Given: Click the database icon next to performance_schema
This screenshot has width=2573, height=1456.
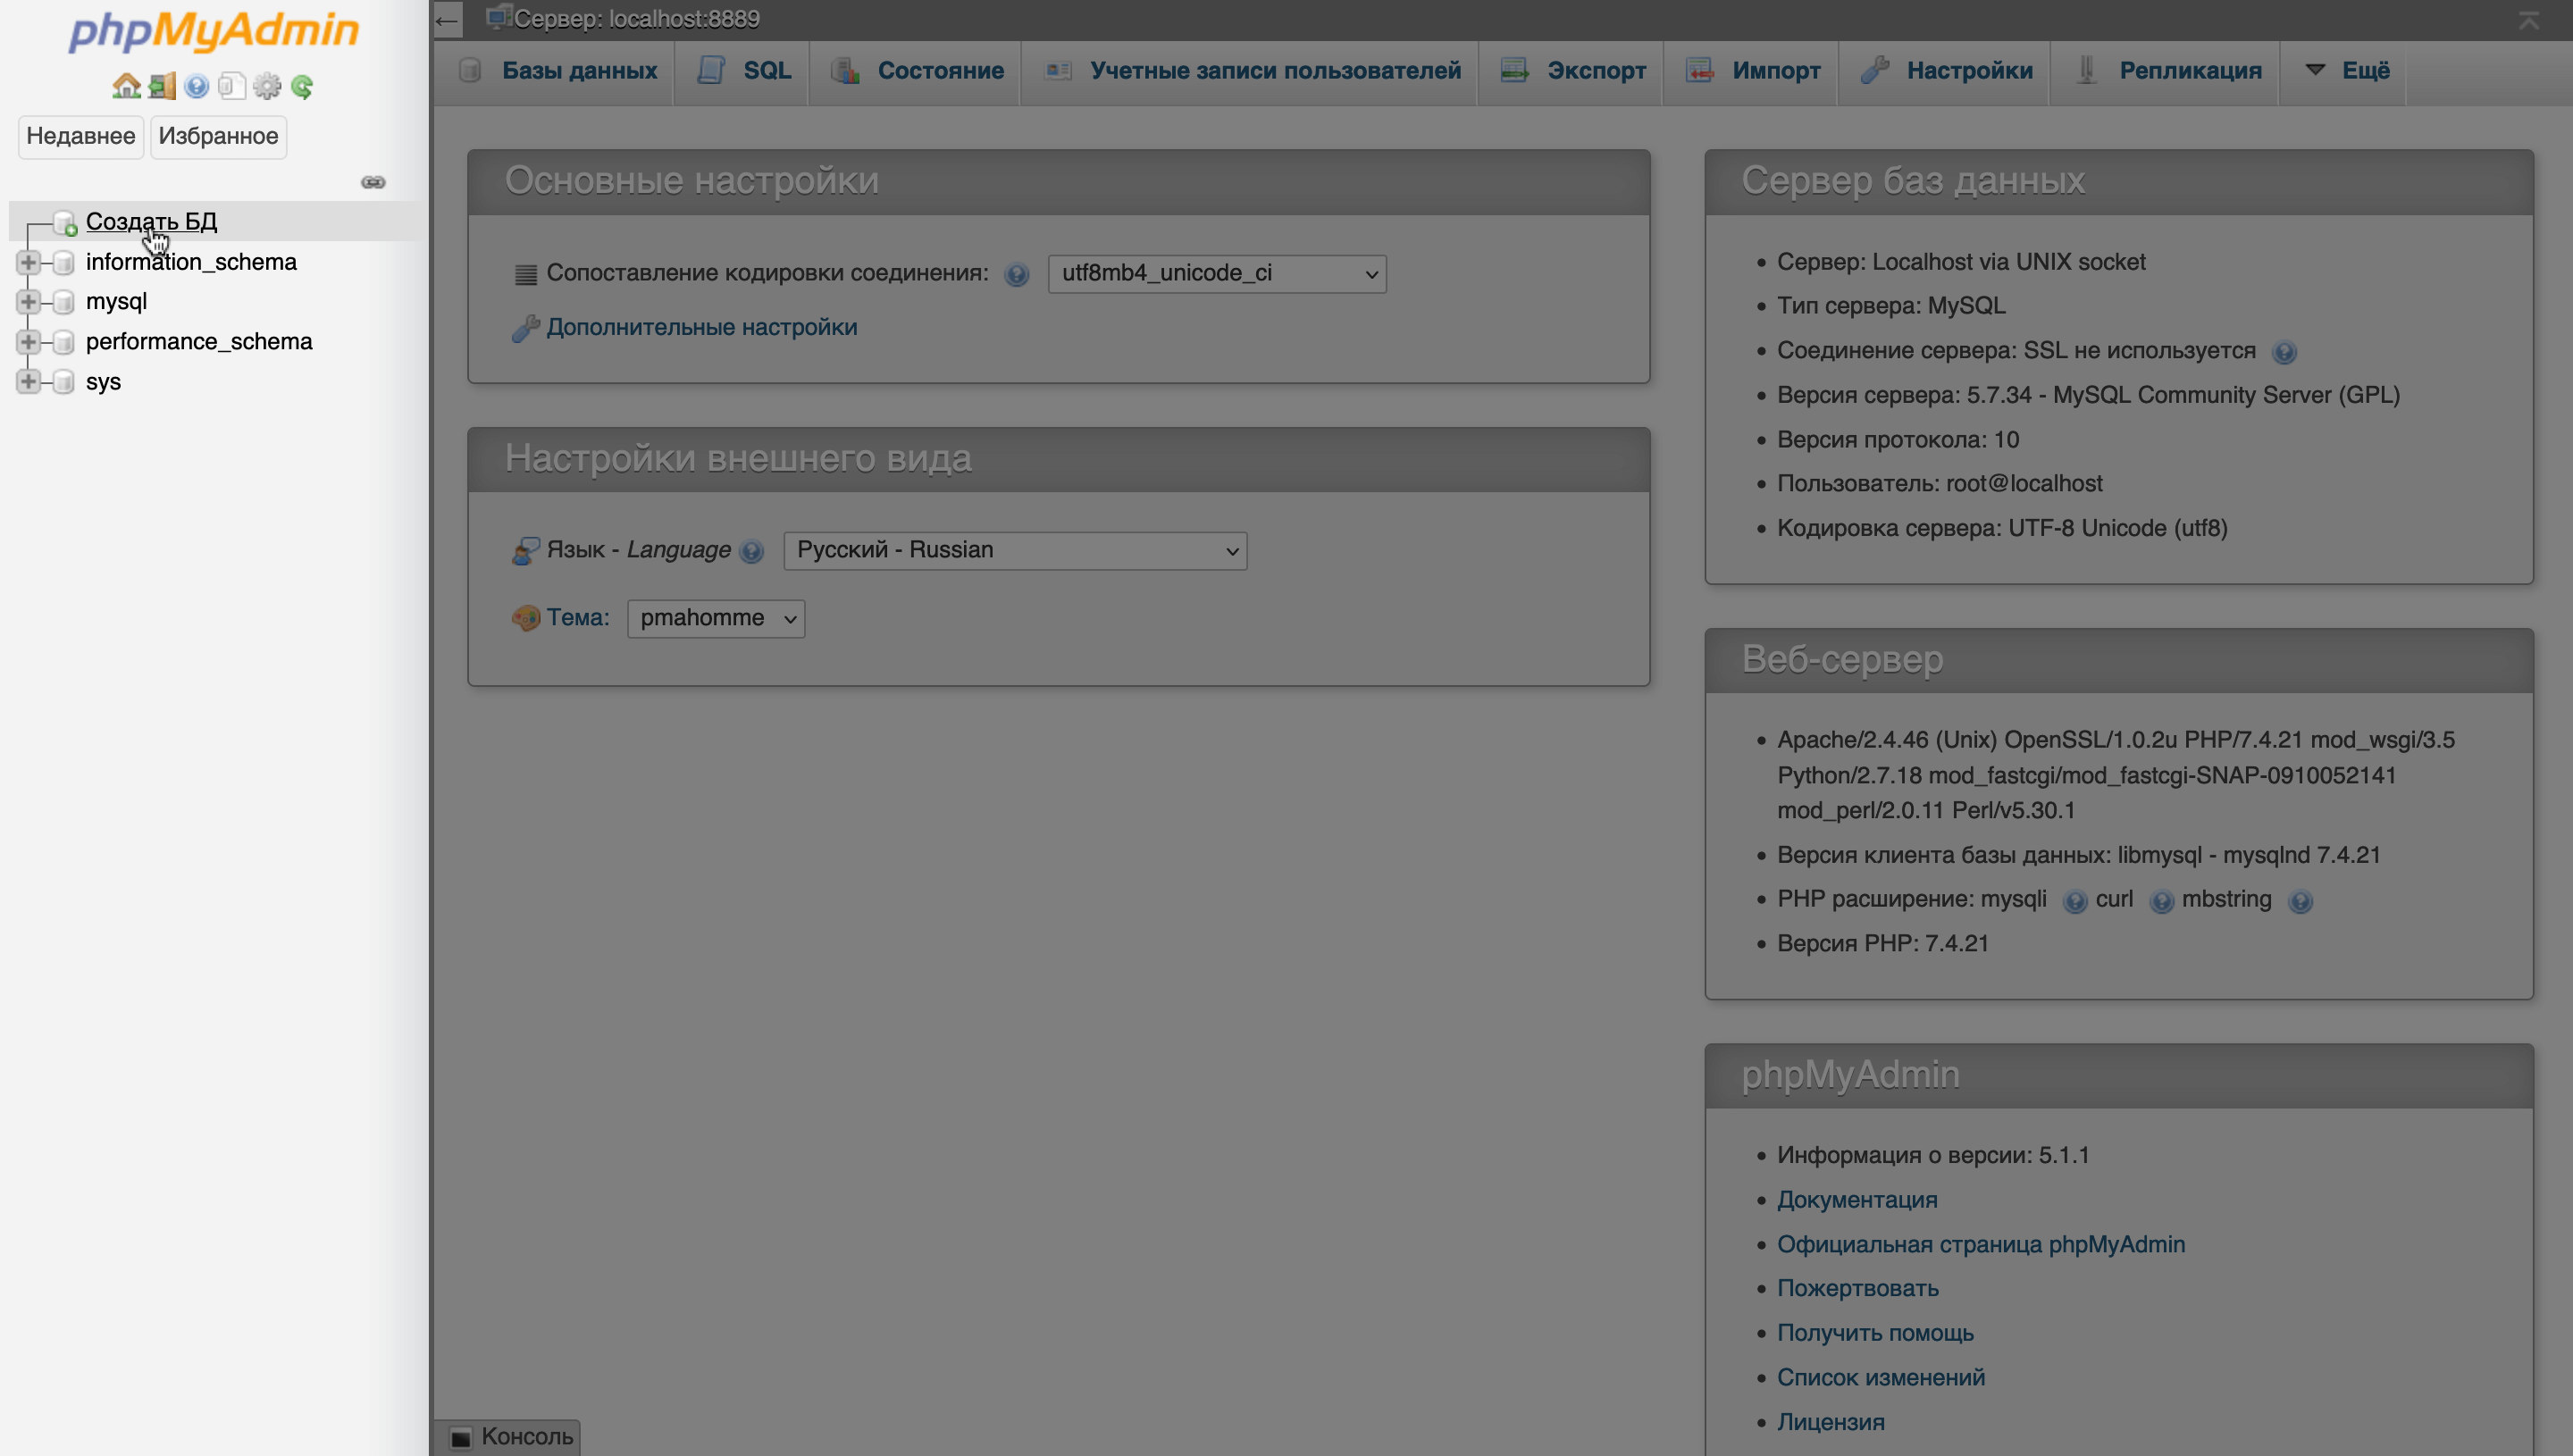Looking at the screenshot, I should coord(63,342).
